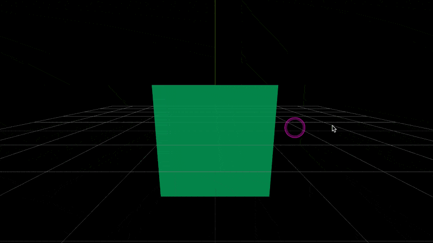Click the green cube's bottom-left corner
Screen dimensions: 433x243
161,195
